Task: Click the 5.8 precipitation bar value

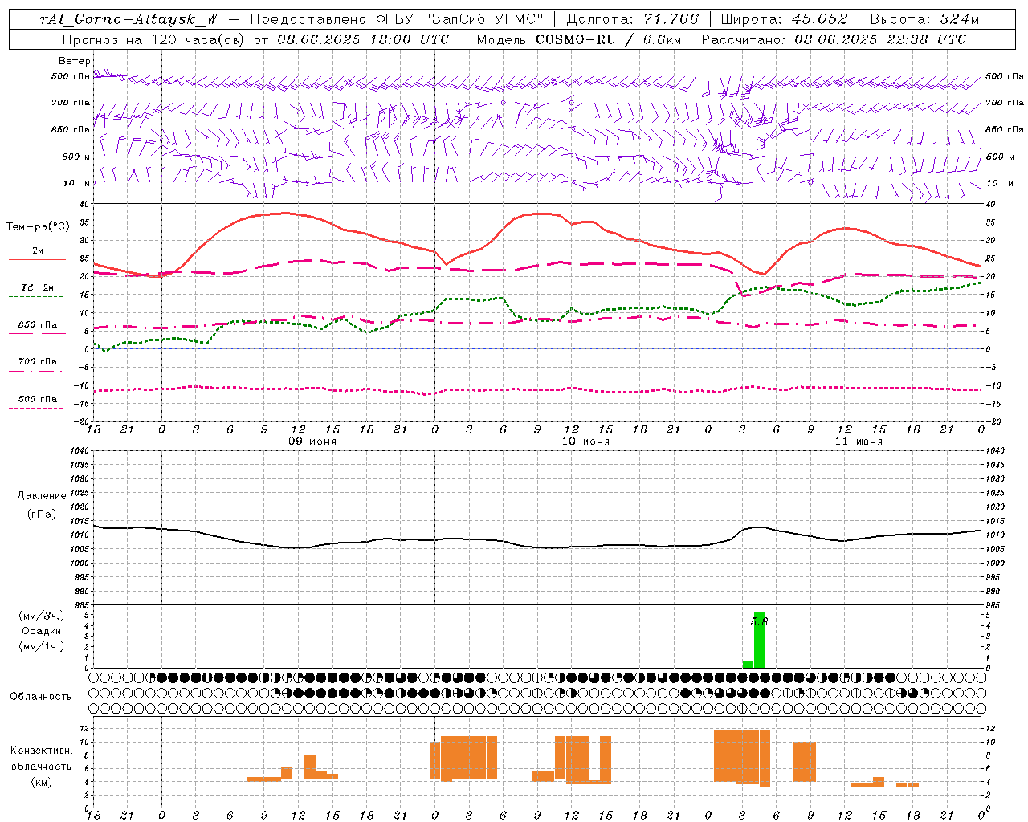Action: click(x=759, y=621)
